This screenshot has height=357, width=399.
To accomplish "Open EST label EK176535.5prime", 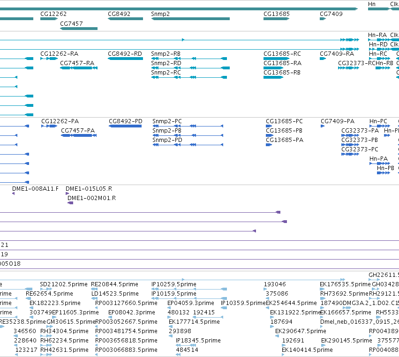I will 345,284.
